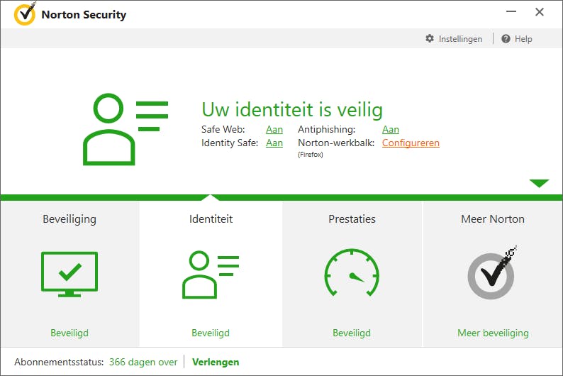Expand the green downward arrow panel
The image size is (563, 376).
539,184
